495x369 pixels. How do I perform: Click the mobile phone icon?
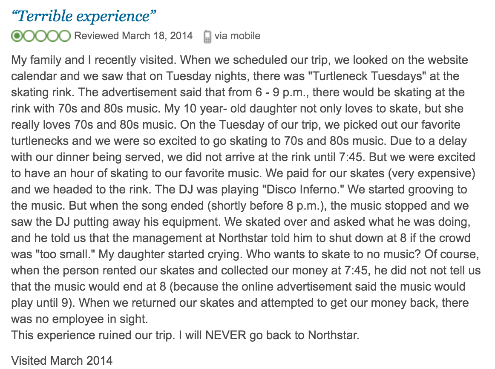(207, 36)
